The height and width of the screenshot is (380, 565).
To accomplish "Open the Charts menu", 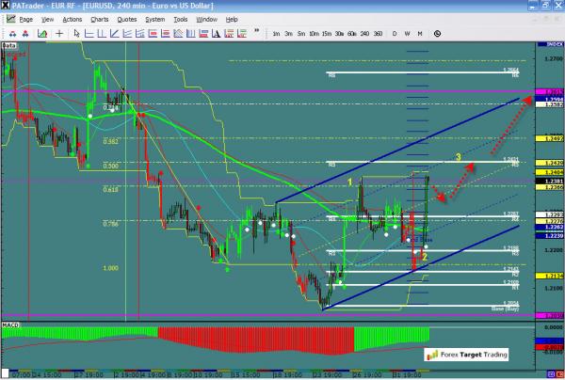I will pyautogui.click(x=100, y=20).
